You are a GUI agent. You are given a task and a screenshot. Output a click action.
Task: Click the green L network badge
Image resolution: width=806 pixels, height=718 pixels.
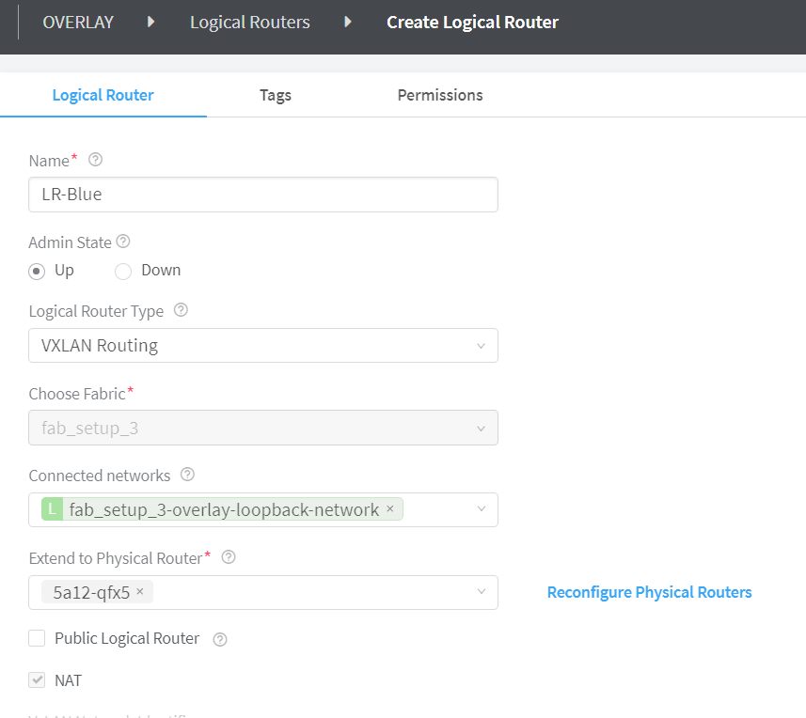click(52, 509)
